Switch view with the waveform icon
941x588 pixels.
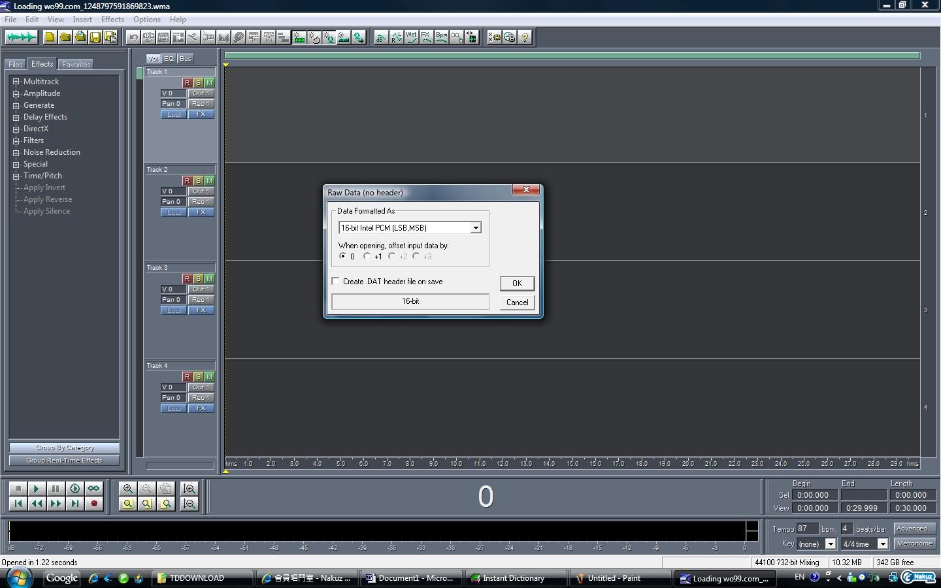21,37
